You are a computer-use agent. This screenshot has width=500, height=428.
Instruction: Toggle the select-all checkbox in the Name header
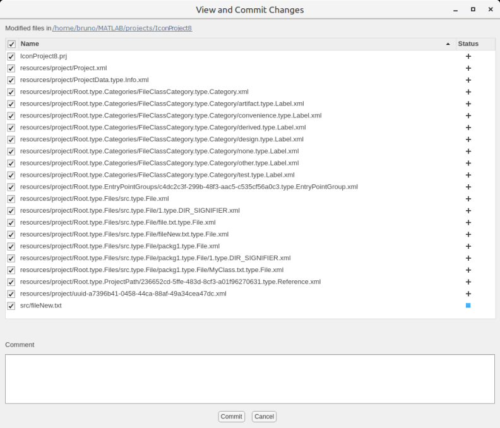coord(11,44)
